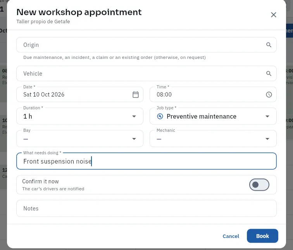Focus the Vehicle search field
The image size is (293, 250).
coord(146,73)
